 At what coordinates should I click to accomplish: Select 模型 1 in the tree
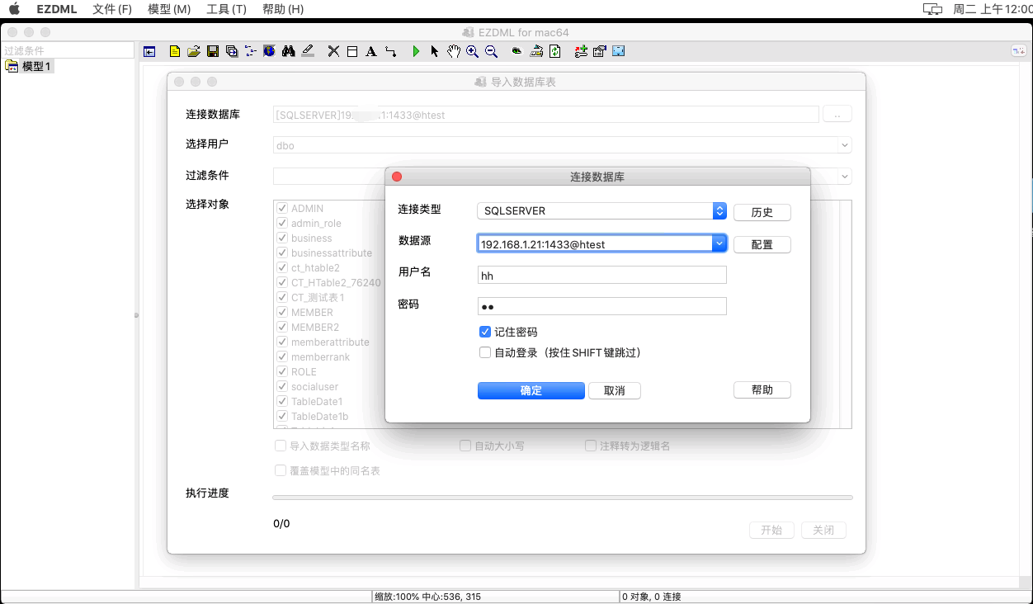[x=30, y=67]
